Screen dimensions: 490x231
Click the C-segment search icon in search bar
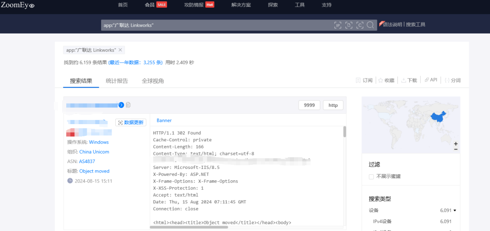[360, 25]
